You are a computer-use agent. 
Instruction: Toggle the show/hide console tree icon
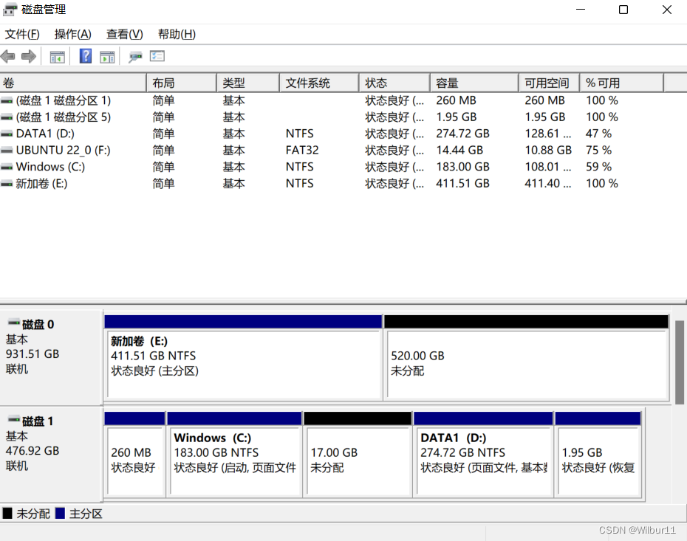click(57, 56)
